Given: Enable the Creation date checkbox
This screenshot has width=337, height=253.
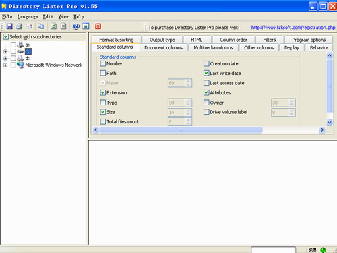Looking at the screenshot, I should (x=206, y=63).
